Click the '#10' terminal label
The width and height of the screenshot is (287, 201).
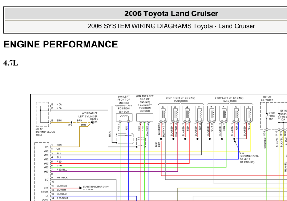coord(46,151)
